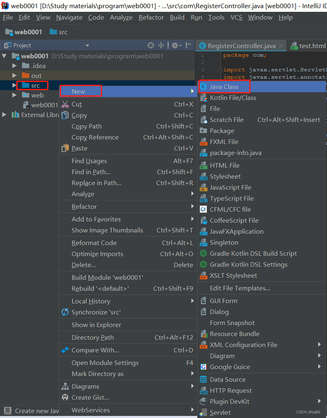Select Java Class from New submenu
This screenshot has height=418, width=327.
pos(262,86)
